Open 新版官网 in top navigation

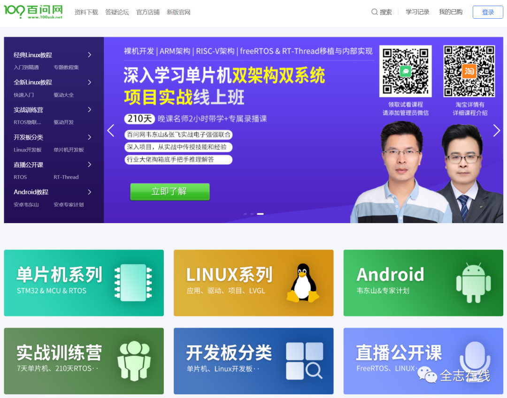tap(178, 12)
